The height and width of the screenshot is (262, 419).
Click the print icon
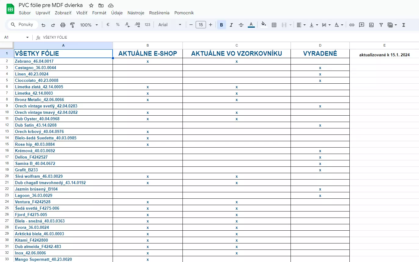pyautogui.click(x=63, y=25)
